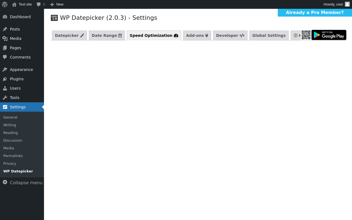352x220 pixels.
Task: Open Writing settings submenu
Action: coord(22,125)
